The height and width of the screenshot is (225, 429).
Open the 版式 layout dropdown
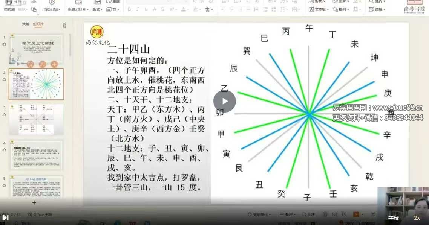pyautogui.click(x=98, y=9)
